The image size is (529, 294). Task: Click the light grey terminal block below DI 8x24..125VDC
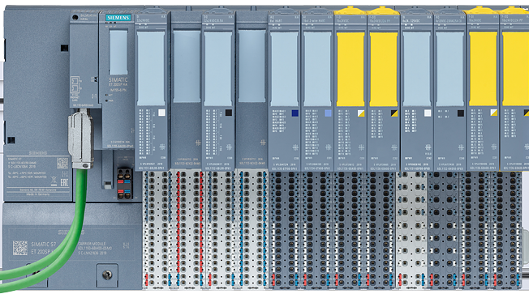(x=411, y=230)
